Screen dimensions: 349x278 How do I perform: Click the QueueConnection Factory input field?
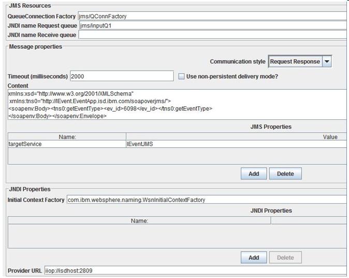pos(211,16)
